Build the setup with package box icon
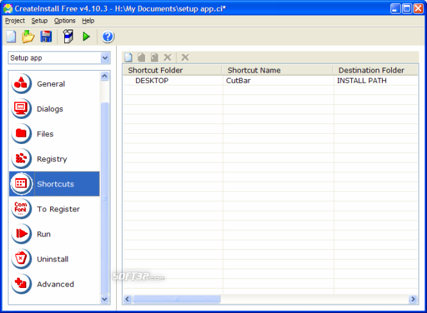 [x=68, y=37]
